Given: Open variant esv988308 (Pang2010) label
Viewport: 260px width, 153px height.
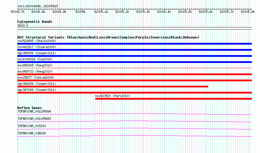Looking at the screenshot, I should tap(35, 65).
